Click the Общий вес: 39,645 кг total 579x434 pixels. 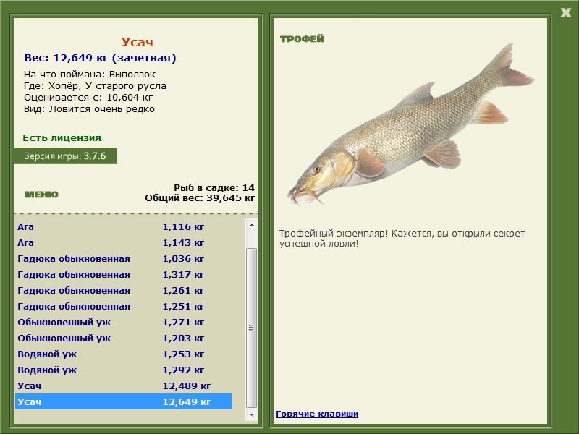pos(200,197)
